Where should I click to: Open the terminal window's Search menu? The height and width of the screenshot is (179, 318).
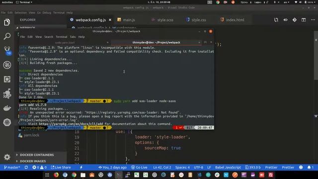pyautogui.click(x=49, y=37)
